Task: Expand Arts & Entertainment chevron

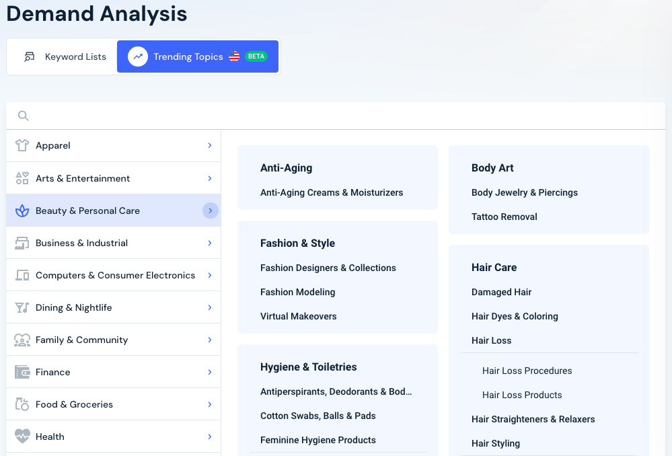Action: point(210,178)
